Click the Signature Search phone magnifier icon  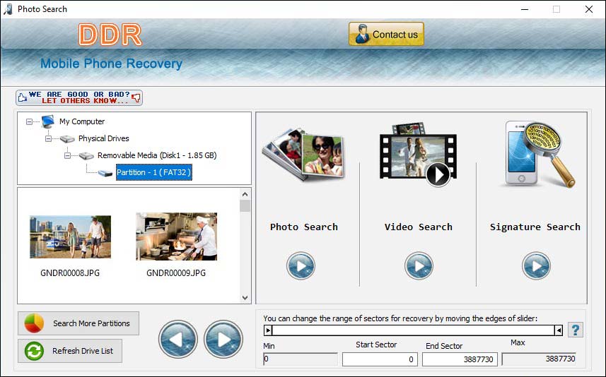tap(540, 155)
